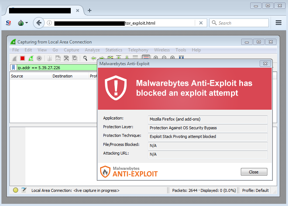The height and width of the screenshot is (206, 288).
Task: Open capture options gear icon
Action: [39, 58]
